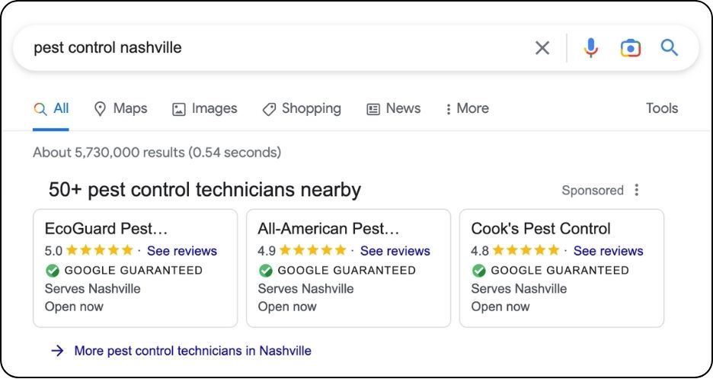Clear the search box with the X icon
This screenshot has height=379, width=713.
pyautogui.click(x=542, y=47)
